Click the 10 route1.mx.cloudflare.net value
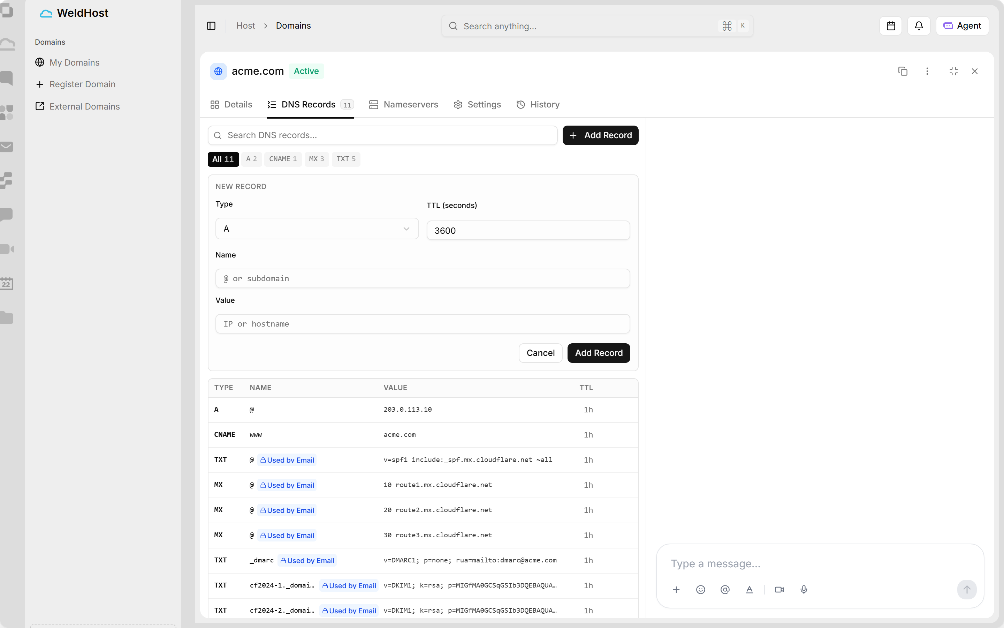Viewport: 1004px width, 628px height. [x=438, y=485]
